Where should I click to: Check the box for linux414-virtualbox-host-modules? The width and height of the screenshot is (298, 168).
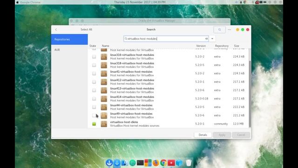coord(94,98)
